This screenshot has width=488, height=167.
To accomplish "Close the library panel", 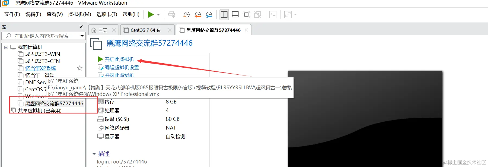I will pos(81,27).
